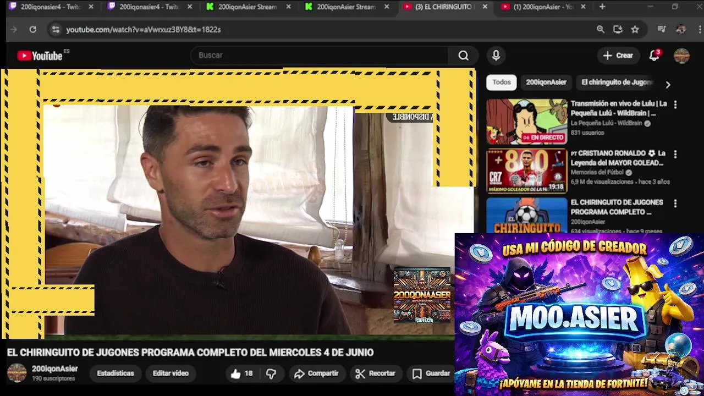This screenshot has width=704, height=396.
Task: Bookmark this page with the star icon
Action: pos(635,30)
